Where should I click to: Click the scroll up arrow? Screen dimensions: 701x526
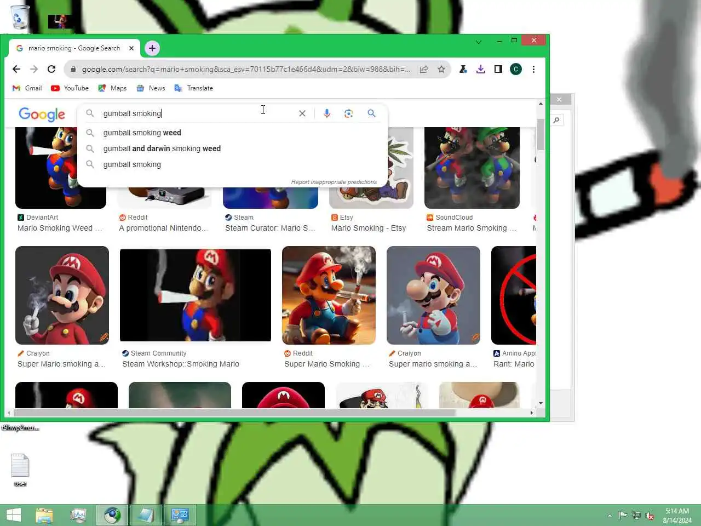[x=541, y=104]
